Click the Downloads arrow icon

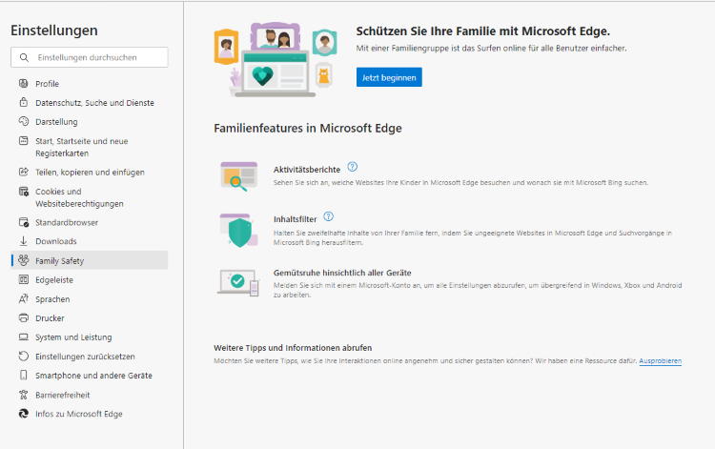[24, 242]
